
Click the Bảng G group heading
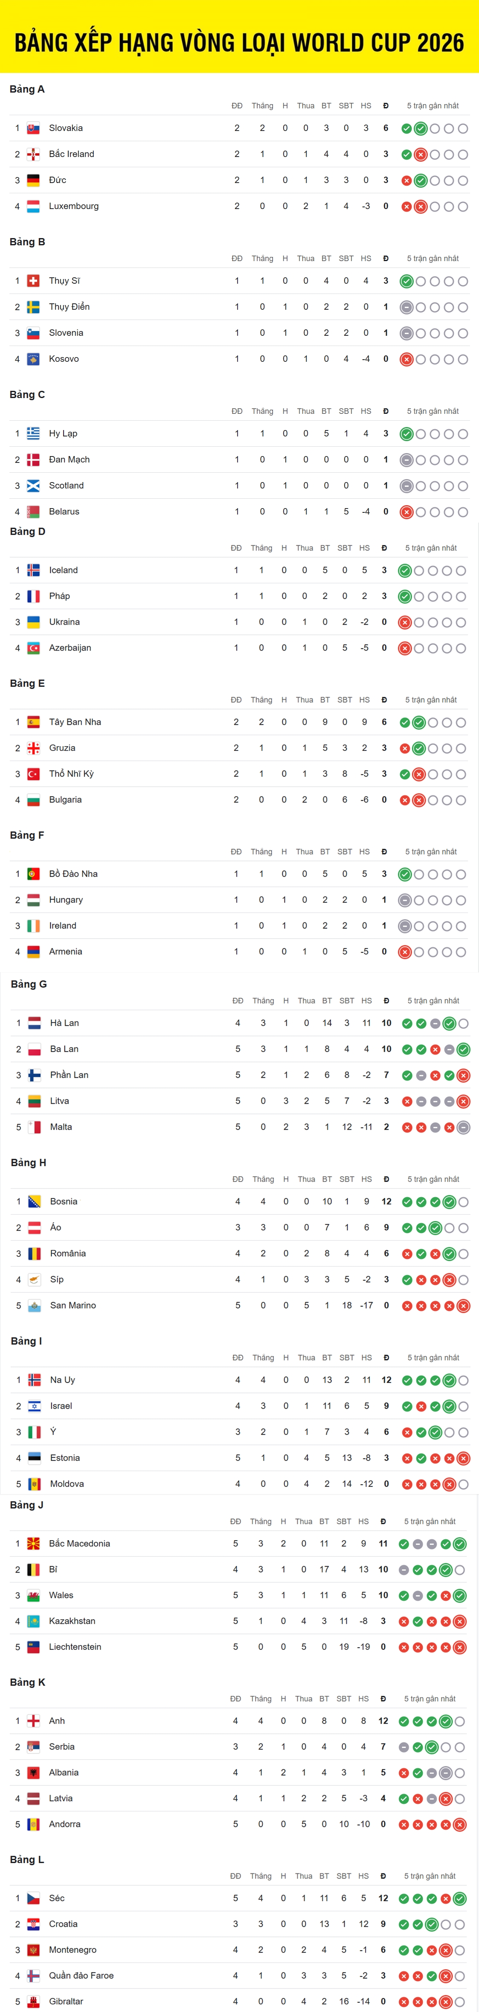(29, 984)
